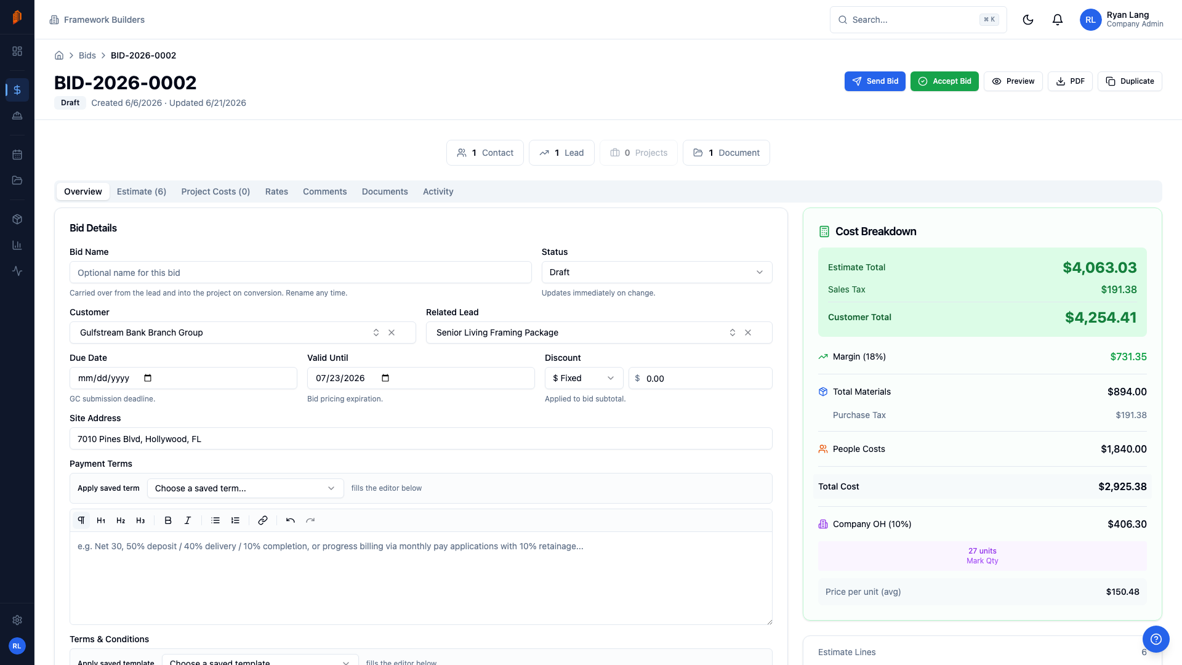Click Bids in the breadcrumb
The width and height of the screenshot is (1182, 665).
(87, 55)
